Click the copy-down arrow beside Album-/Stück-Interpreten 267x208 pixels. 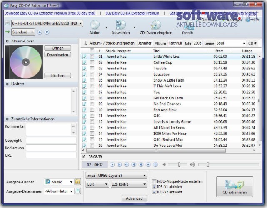85,43
